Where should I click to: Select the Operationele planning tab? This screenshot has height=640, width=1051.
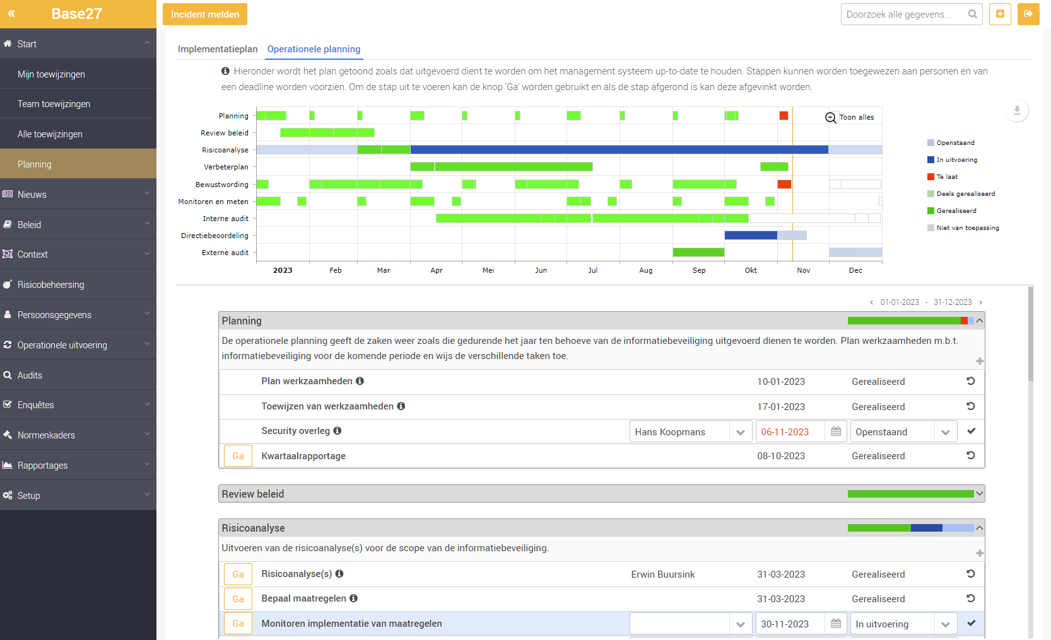click(314, 49)
